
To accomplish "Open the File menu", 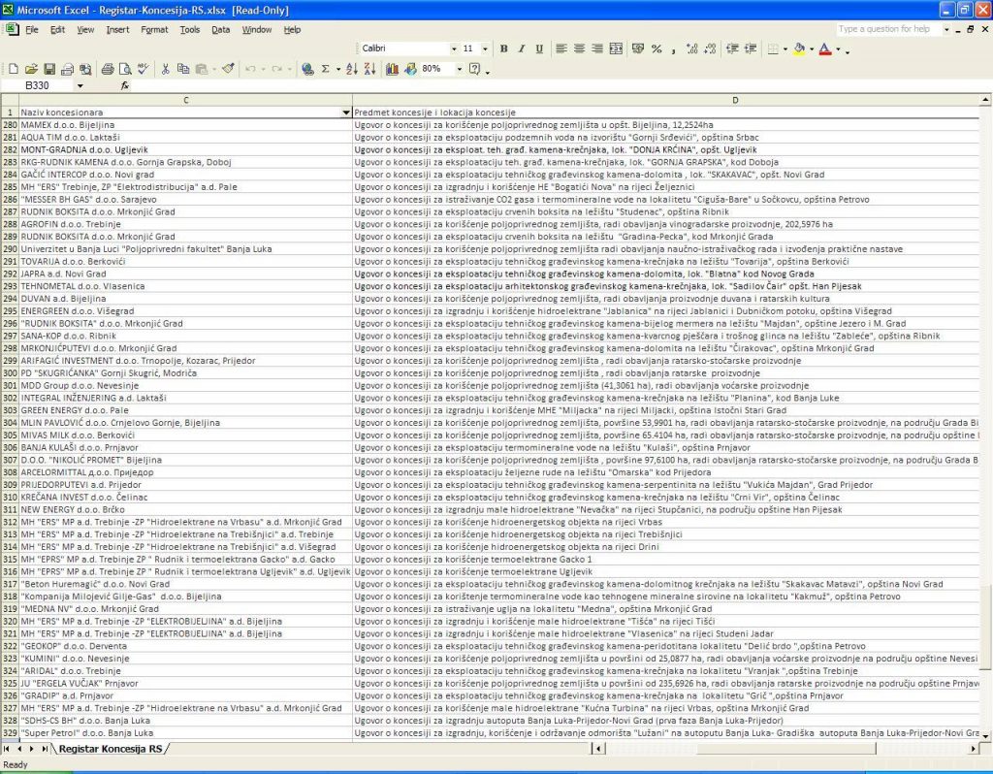I will 32,30.
